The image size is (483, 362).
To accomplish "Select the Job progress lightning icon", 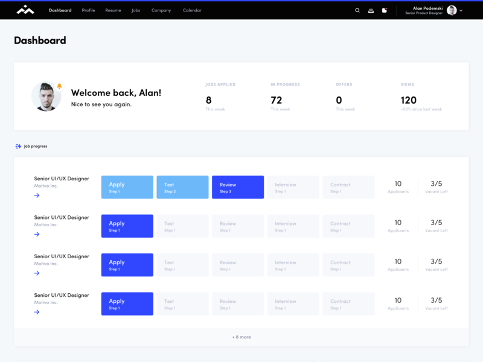I will [16, 145].
